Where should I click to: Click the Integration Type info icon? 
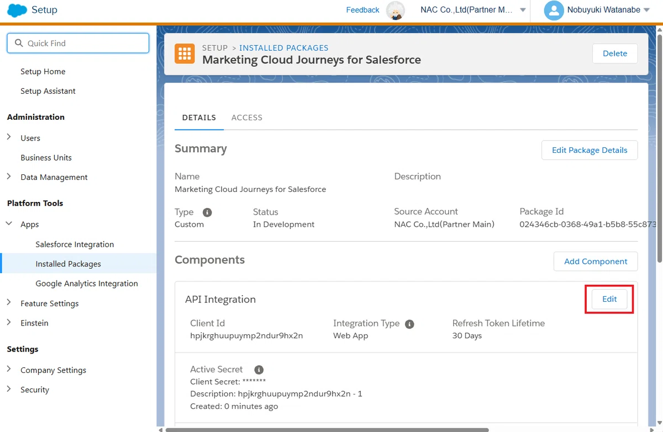409,324
